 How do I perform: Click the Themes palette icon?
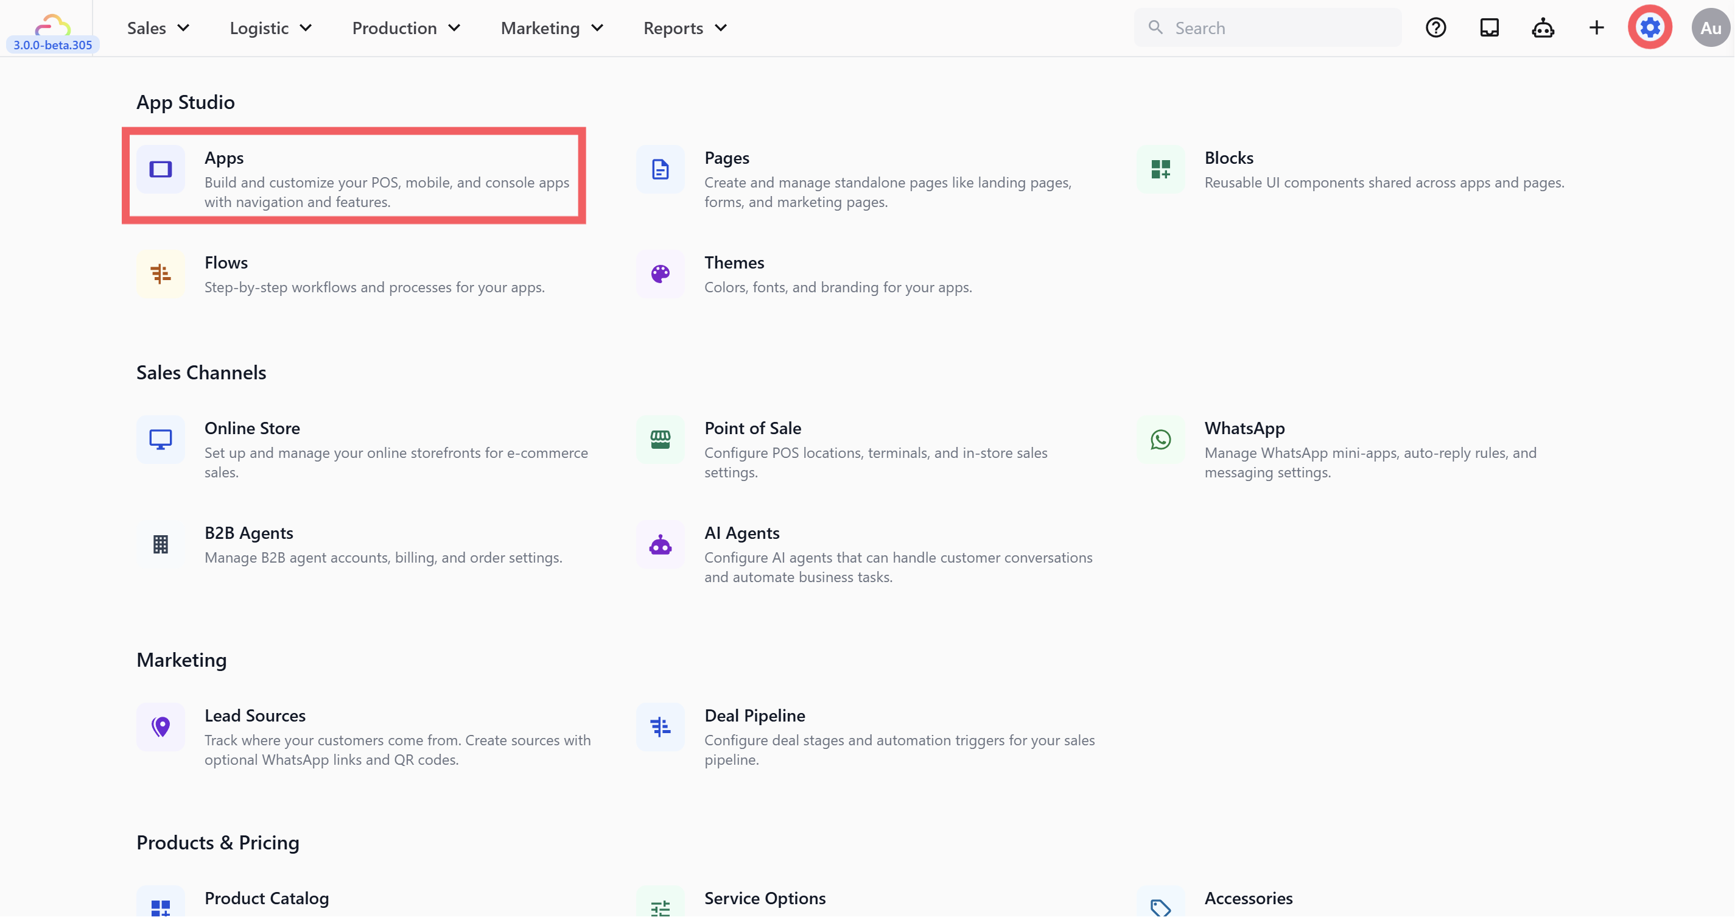(660, 273)
